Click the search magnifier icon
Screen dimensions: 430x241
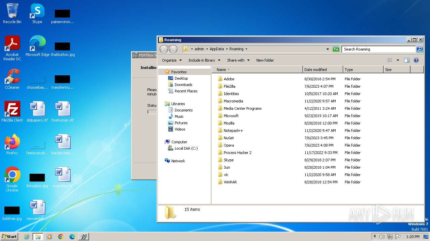[x=420, y=49]
